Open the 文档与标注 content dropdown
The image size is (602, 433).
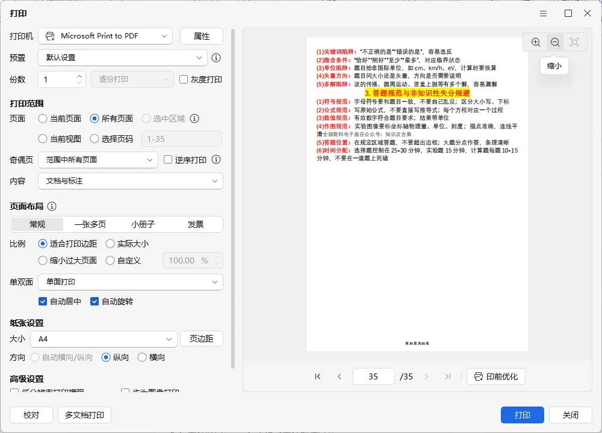pos(131,181)
